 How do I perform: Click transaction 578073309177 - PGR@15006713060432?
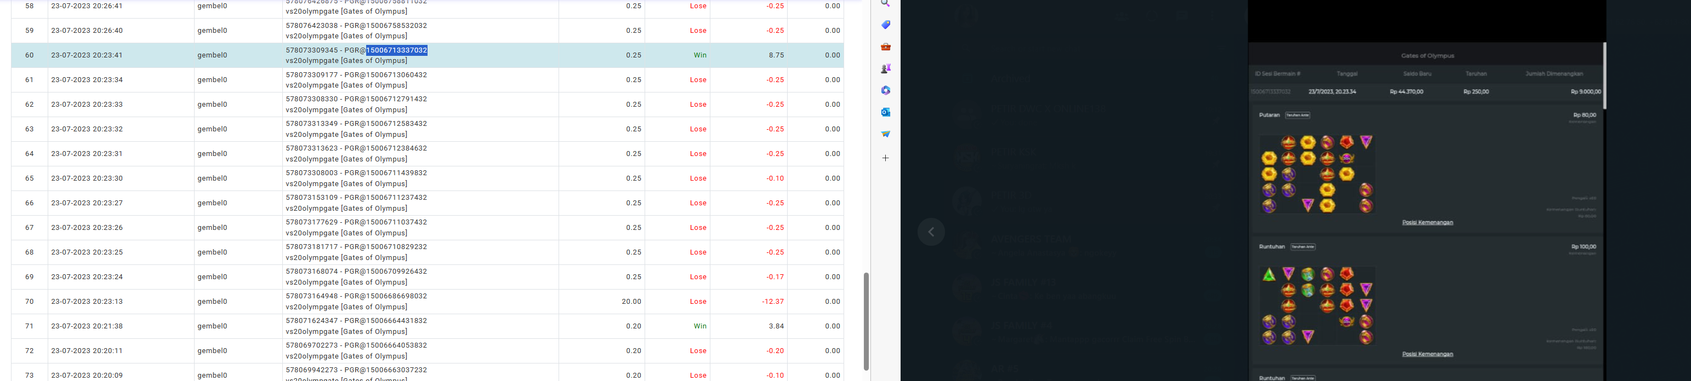[x=356, y=75]
